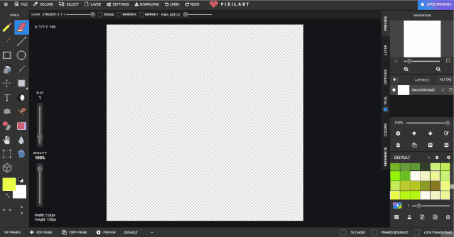The height and width of the screenshot is (237, 454).
Task: Select the Selection square tool
Action: click(x=21, y=83)
